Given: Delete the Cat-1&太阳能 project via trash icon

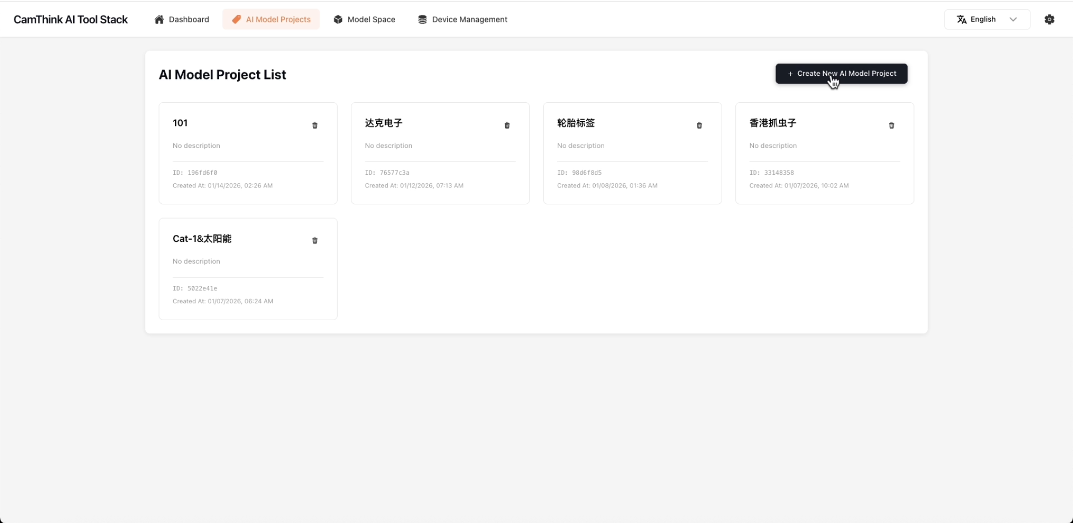Looking at the screenshot, I should click(315, 241).
